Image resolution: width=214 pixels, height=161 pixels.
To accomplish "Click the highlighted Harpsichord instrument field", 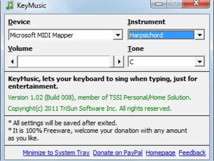I will (x=162, y=35).
